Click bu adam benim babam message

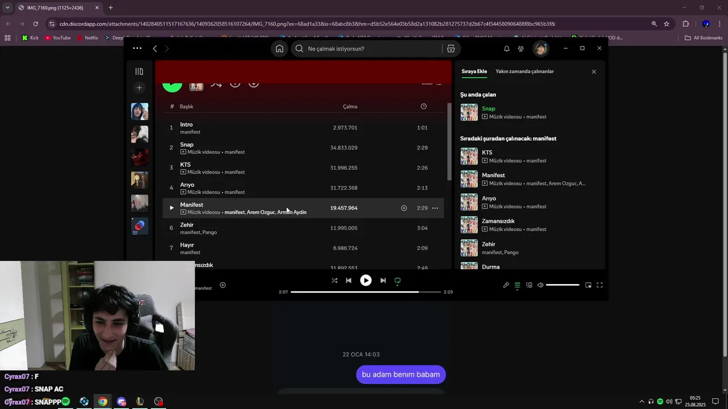401,374
